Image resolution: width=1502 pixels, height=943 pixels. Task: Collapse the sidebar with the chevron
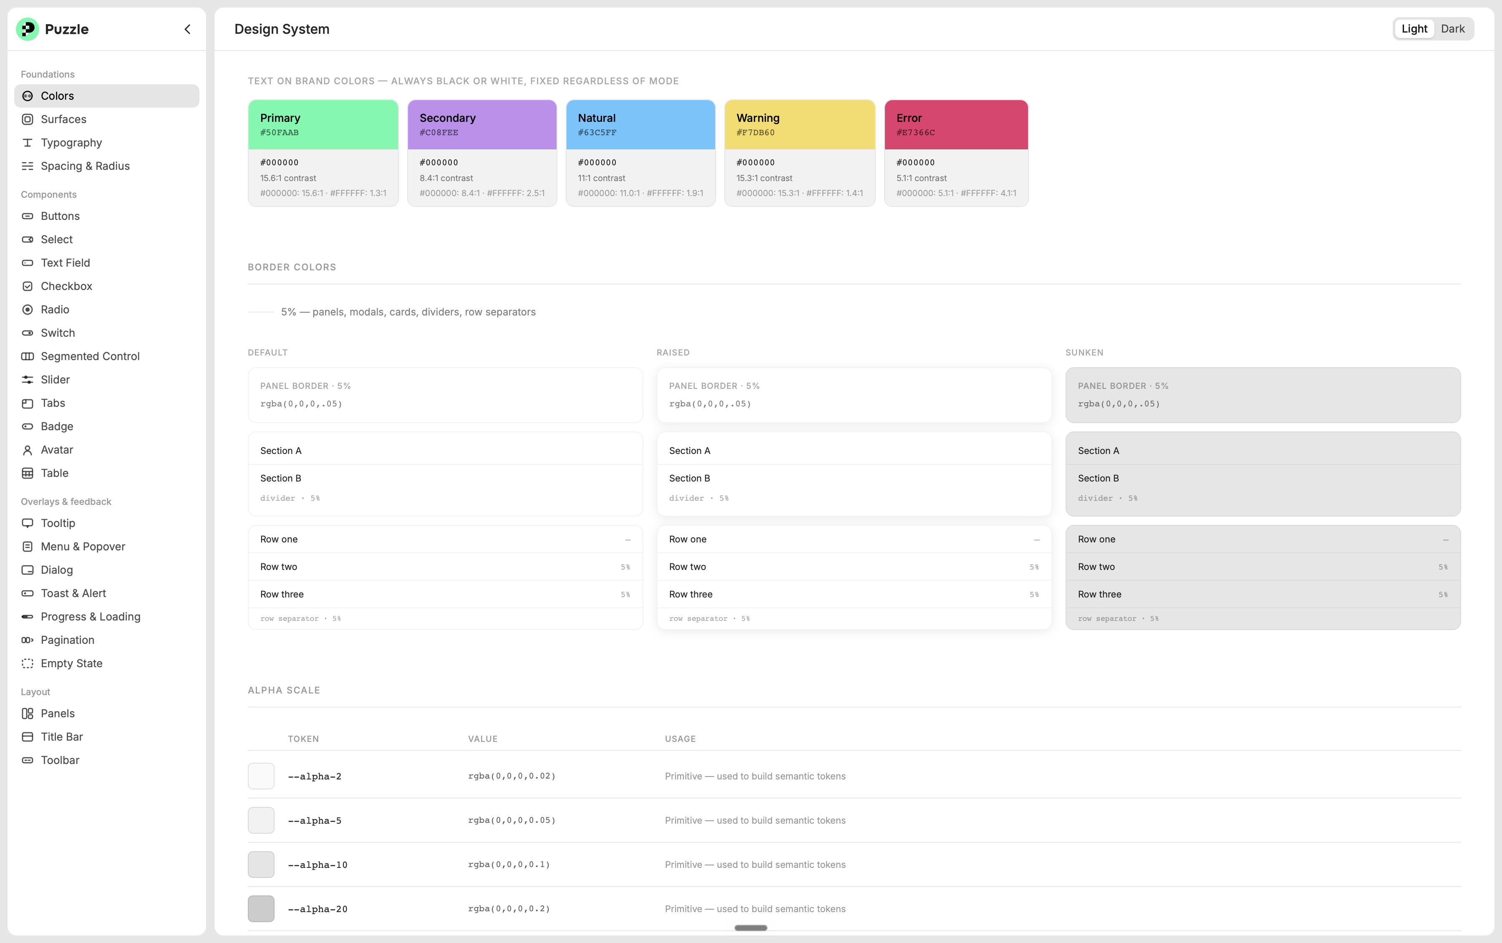click(187, 29)
